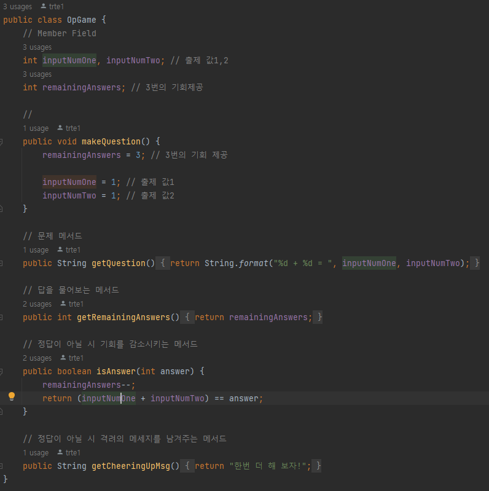Open the author trte1 hint above getQuestion

point(69,250)
